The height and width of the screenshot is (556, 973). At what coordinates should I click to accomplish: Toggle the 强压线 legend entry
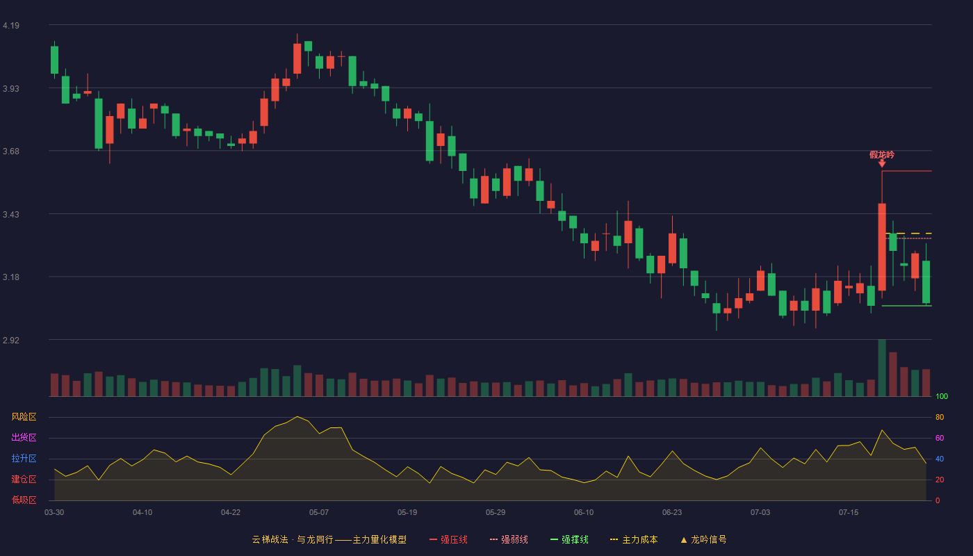click(x=448, y=539)
